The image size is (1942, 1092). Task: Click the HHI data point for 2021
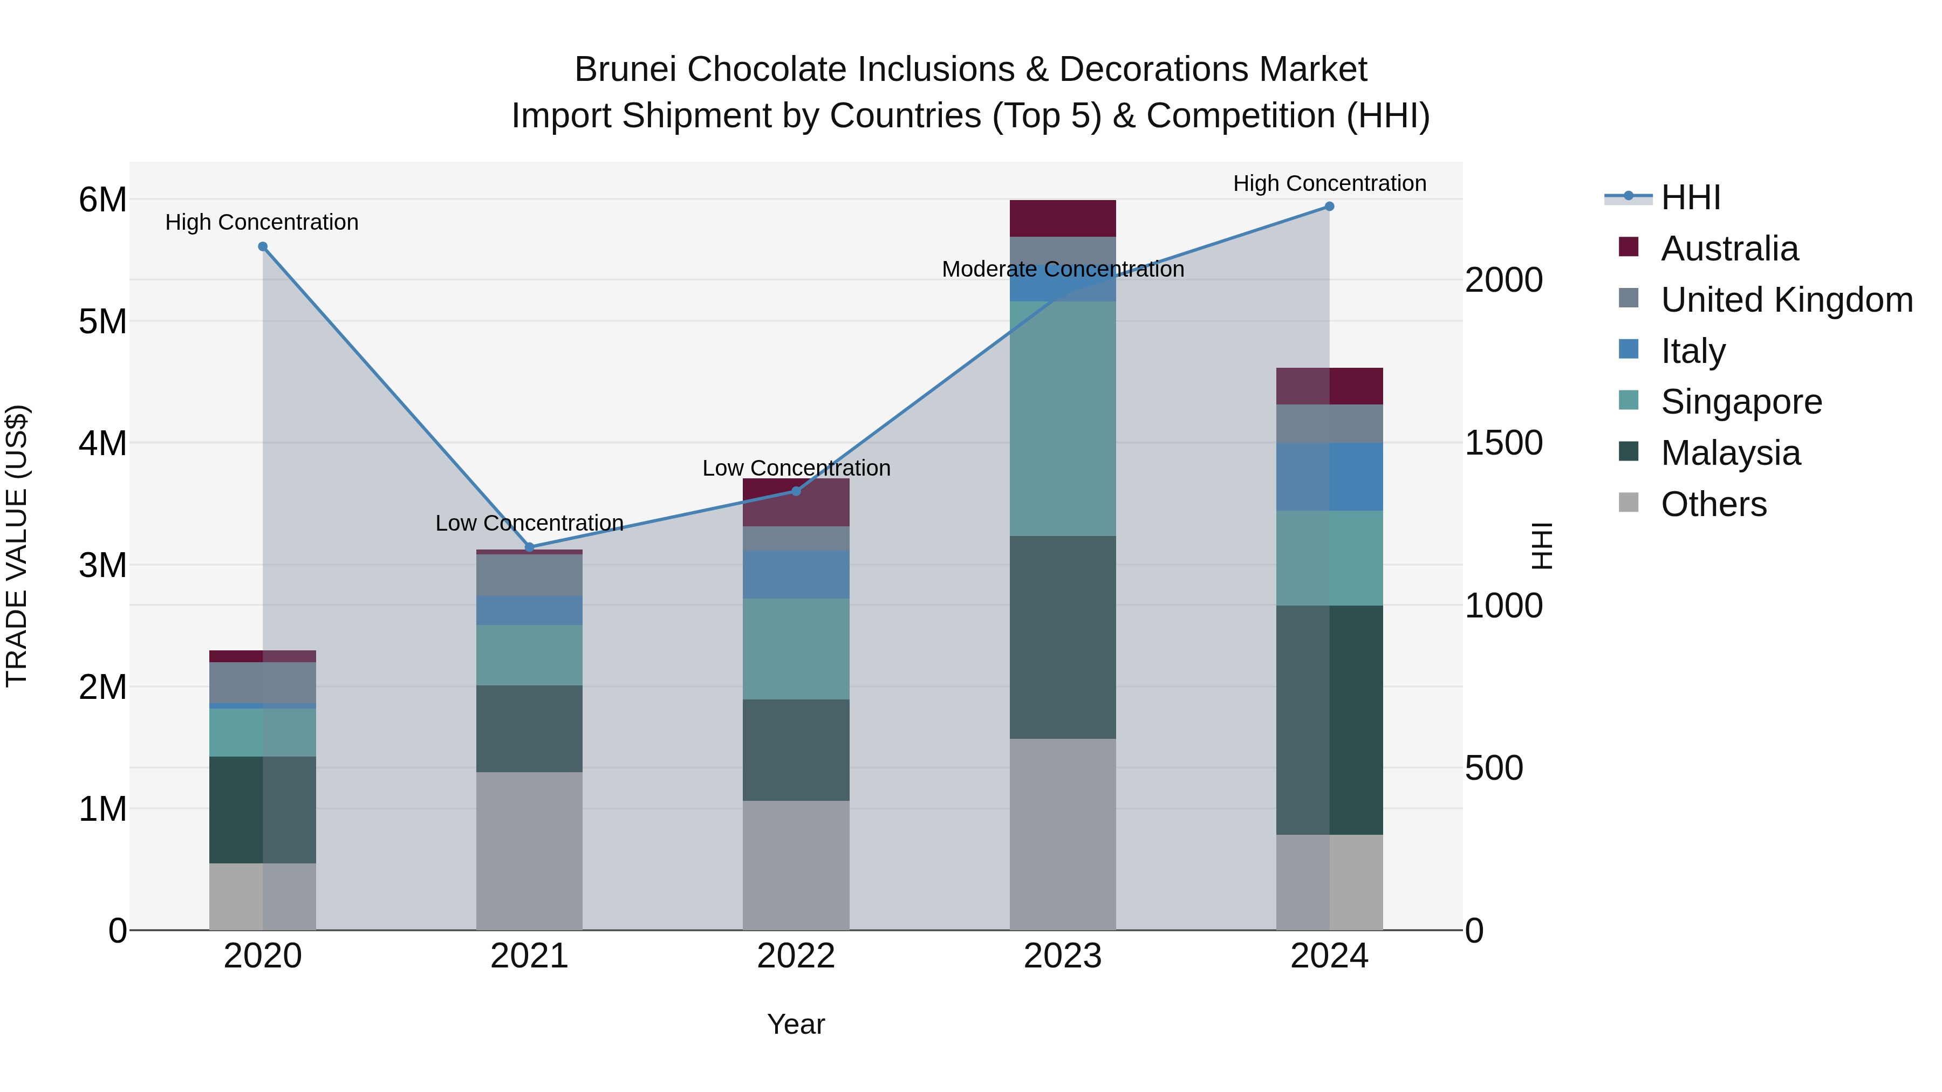pos(529,547)
